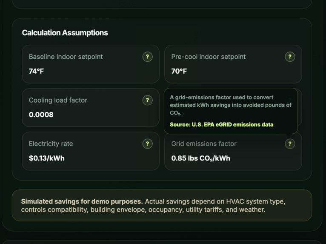Click the Cooling load factor label
Image resolution: width=326 pixels, height=244 pixels.
click(58, 100)
